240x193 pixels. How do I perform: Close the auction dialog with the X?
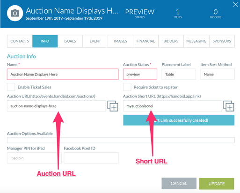pos(235,4)
